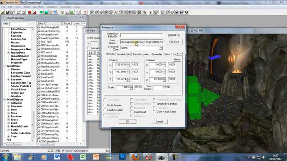The image size is (287, 161).
Task: Click the preferences icon next to Save
Action: [12, 12]
